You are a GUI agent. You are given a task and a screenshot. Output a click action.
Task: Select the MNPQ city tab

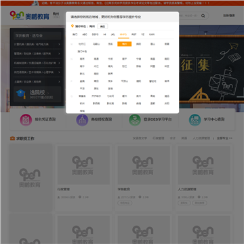point(123,35)
